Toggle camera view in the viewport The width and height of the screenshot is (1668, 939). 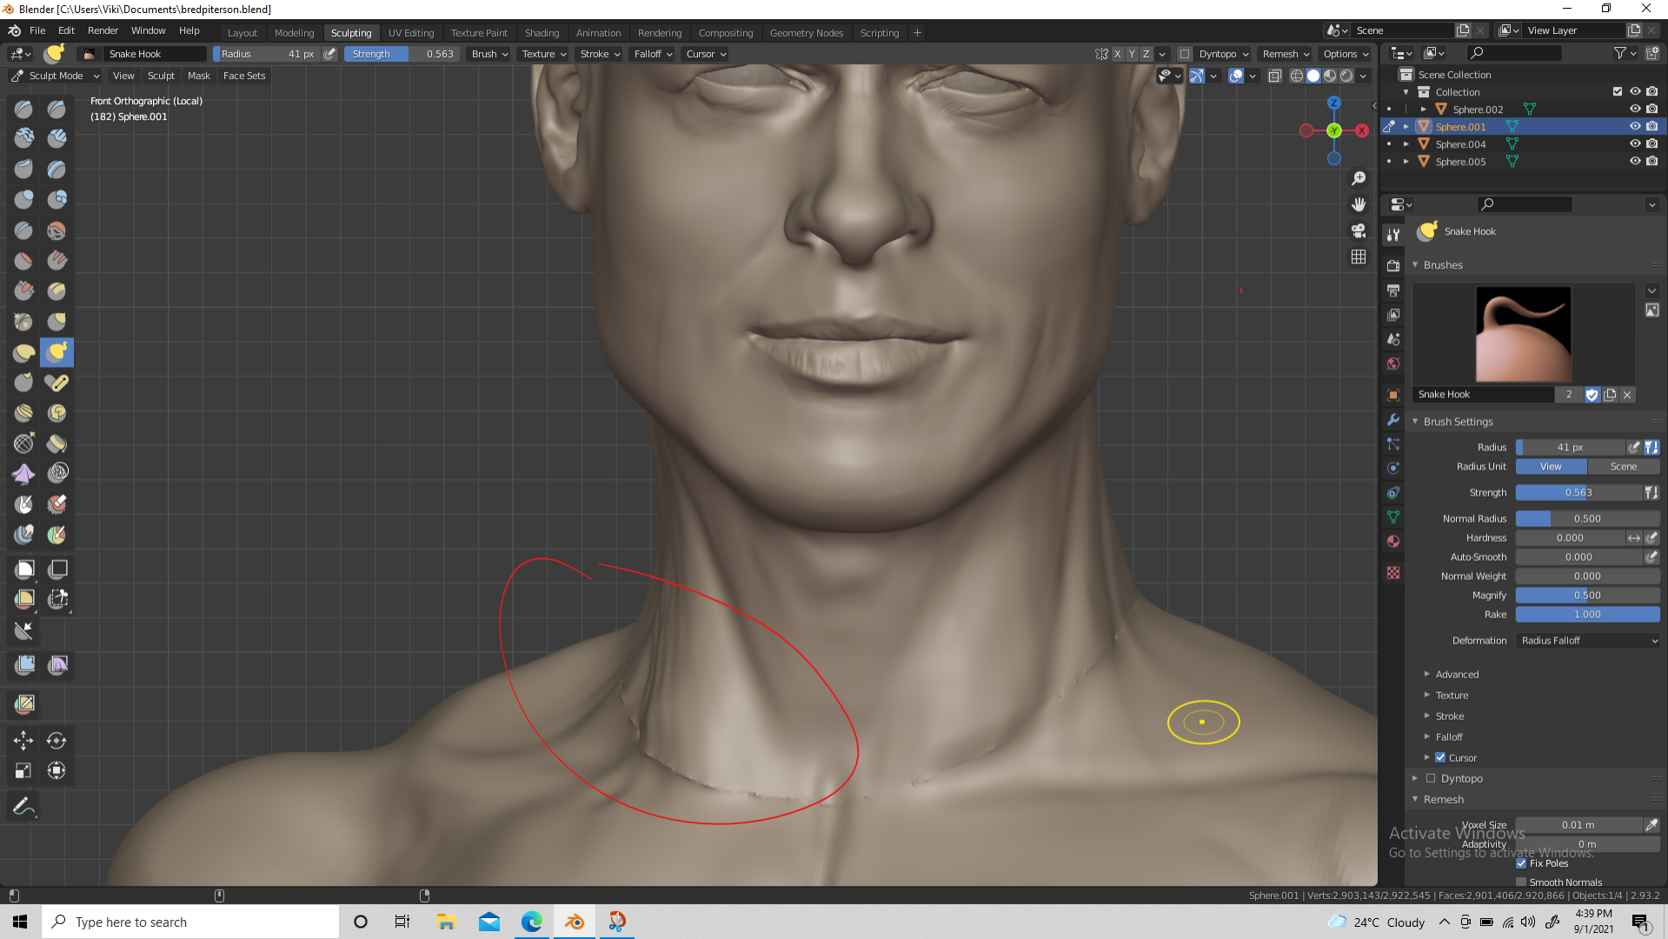tap(1359, 230)
